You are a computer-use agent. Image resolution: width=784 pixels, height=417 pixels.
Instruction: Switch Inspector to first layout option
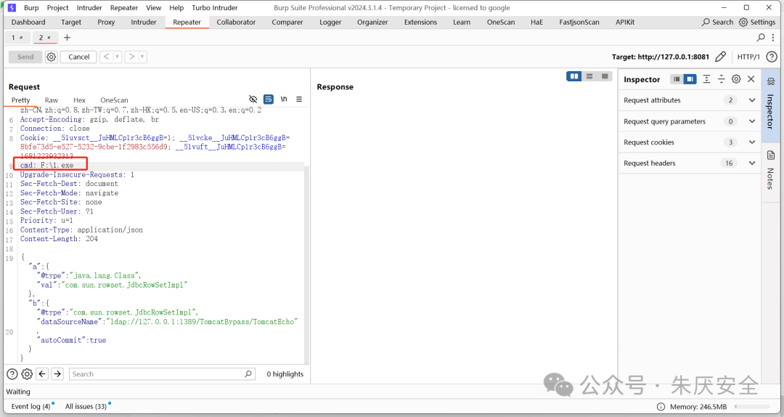[677, 79]
